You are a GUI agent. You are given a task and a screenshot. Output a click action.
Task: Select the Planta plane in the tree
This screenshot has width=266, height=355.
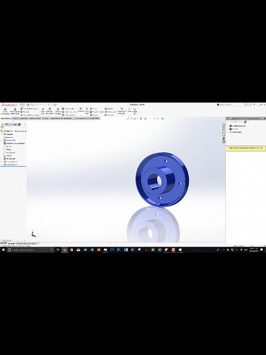tap(8, 150)
